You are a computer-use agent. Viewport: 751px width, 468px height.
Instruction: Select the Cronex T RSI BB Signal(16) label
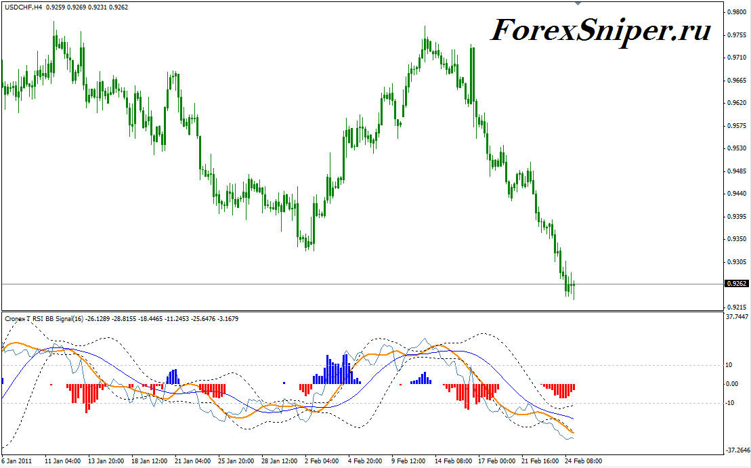pyautogui.click(x=44, y=318)
